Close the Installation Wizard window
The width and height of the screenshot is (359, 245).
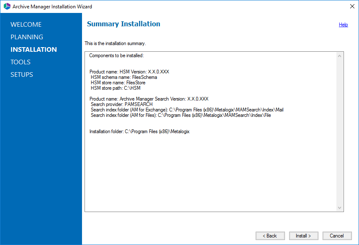(x=352, y=6)
